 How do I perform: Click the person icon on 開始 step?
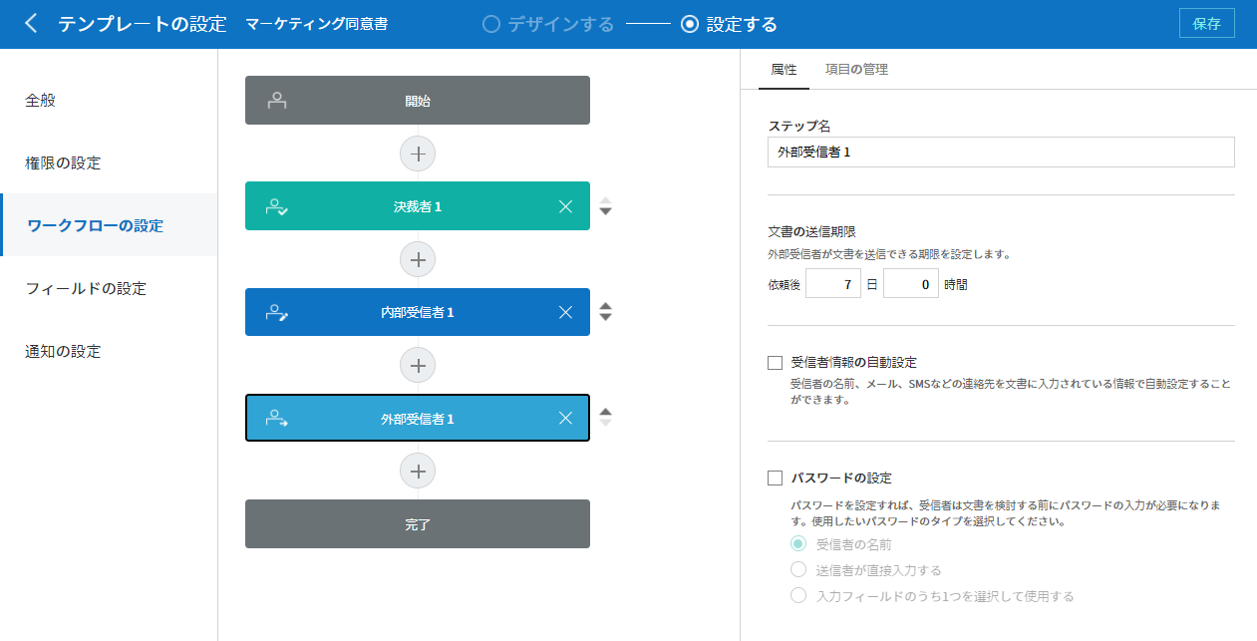277,101
